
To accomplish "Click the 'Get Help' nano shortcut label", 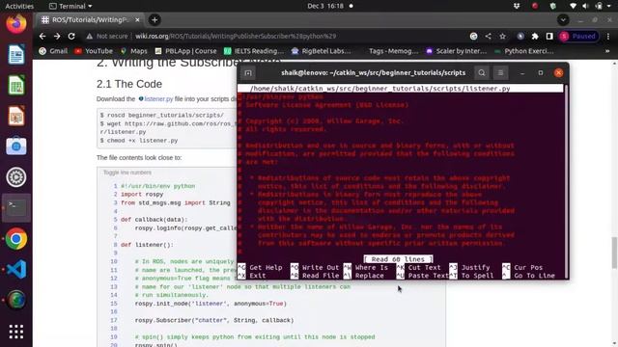I will pos(266,268).
